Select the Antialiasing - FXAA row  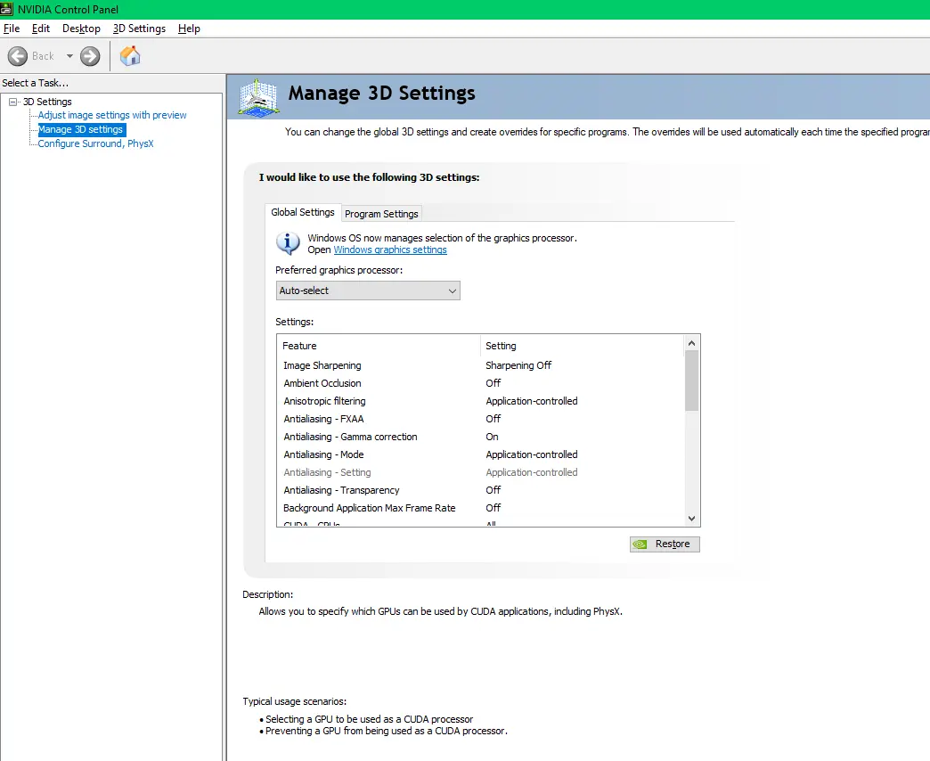pos(480,419)
